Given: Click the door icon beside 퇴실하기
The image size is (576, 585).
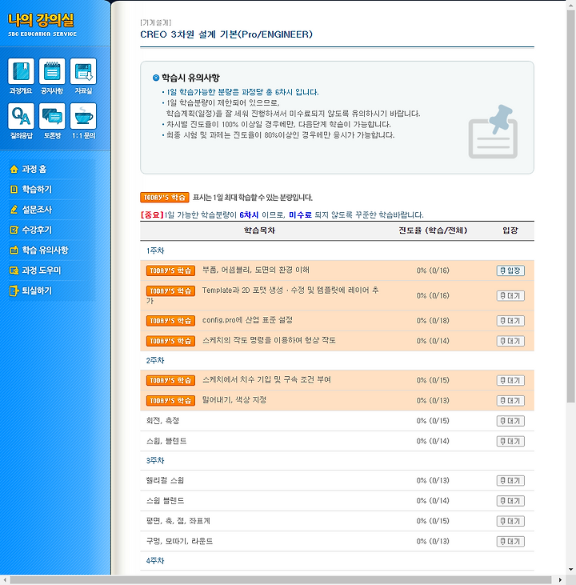Looking at the screenshot, I should pos(14,290).
